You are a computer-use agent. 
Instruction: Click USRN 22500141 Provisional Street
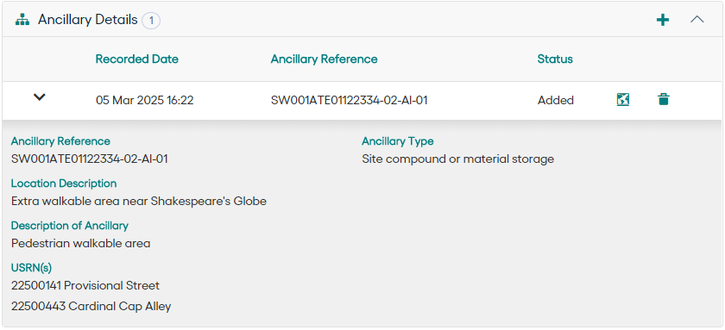click(x=85, y=286)
